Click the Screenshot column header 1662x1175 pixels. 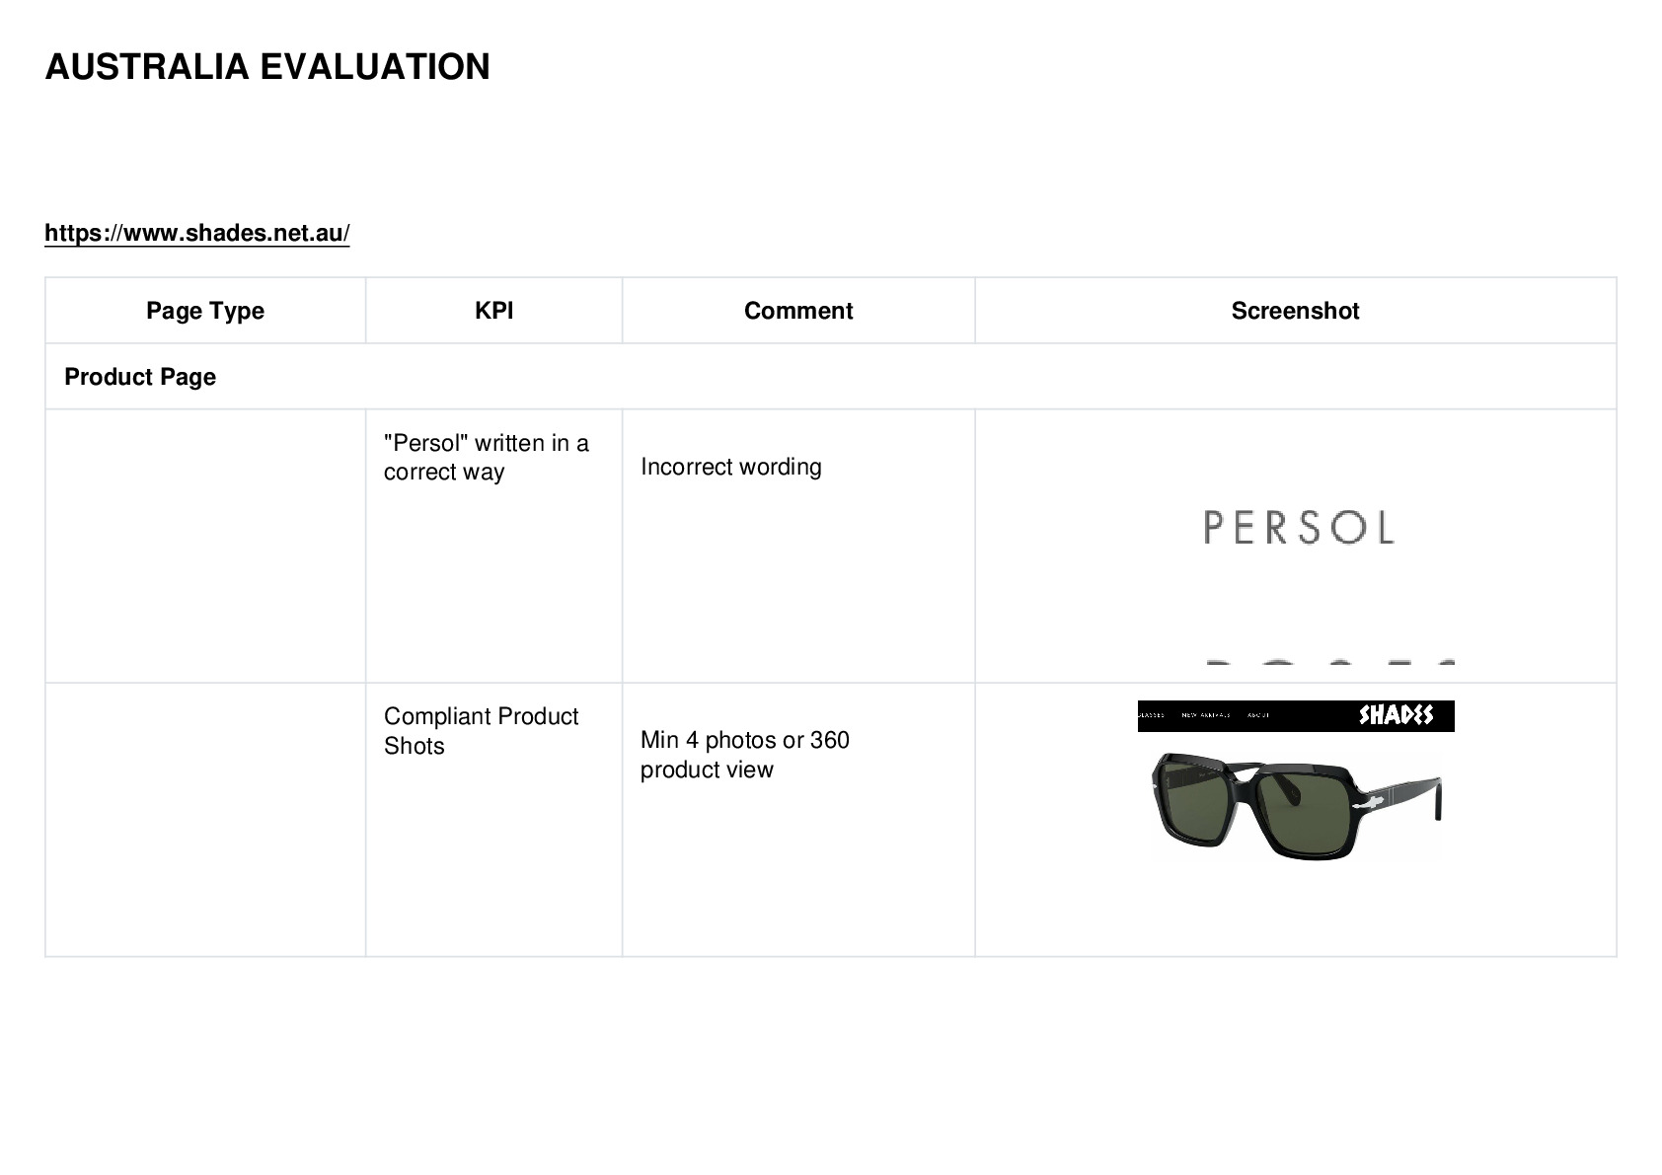coord(1295,311)
